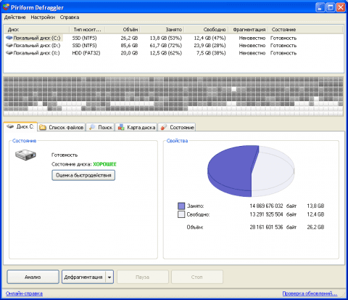
Task: Click the white block in the drive map
Action: [233, 89]
